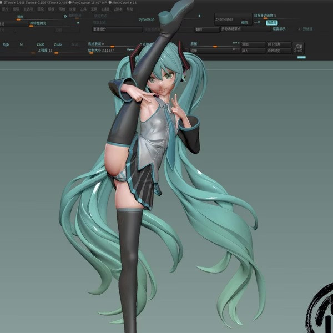This screenshot has height=333, width=333.
Task: Click the Dynamesh button
Action: click(x=147, y=19)
